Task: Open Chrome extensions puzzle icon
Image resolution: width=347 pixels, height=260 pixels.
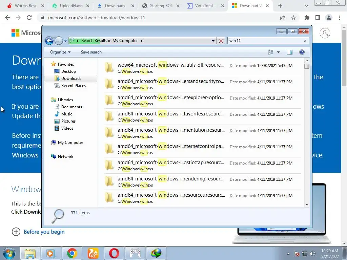Action: [307, 18]
